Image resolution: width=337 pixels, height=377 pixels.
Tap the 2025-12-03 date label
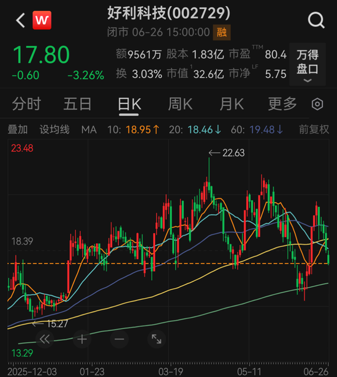point(32,371)
